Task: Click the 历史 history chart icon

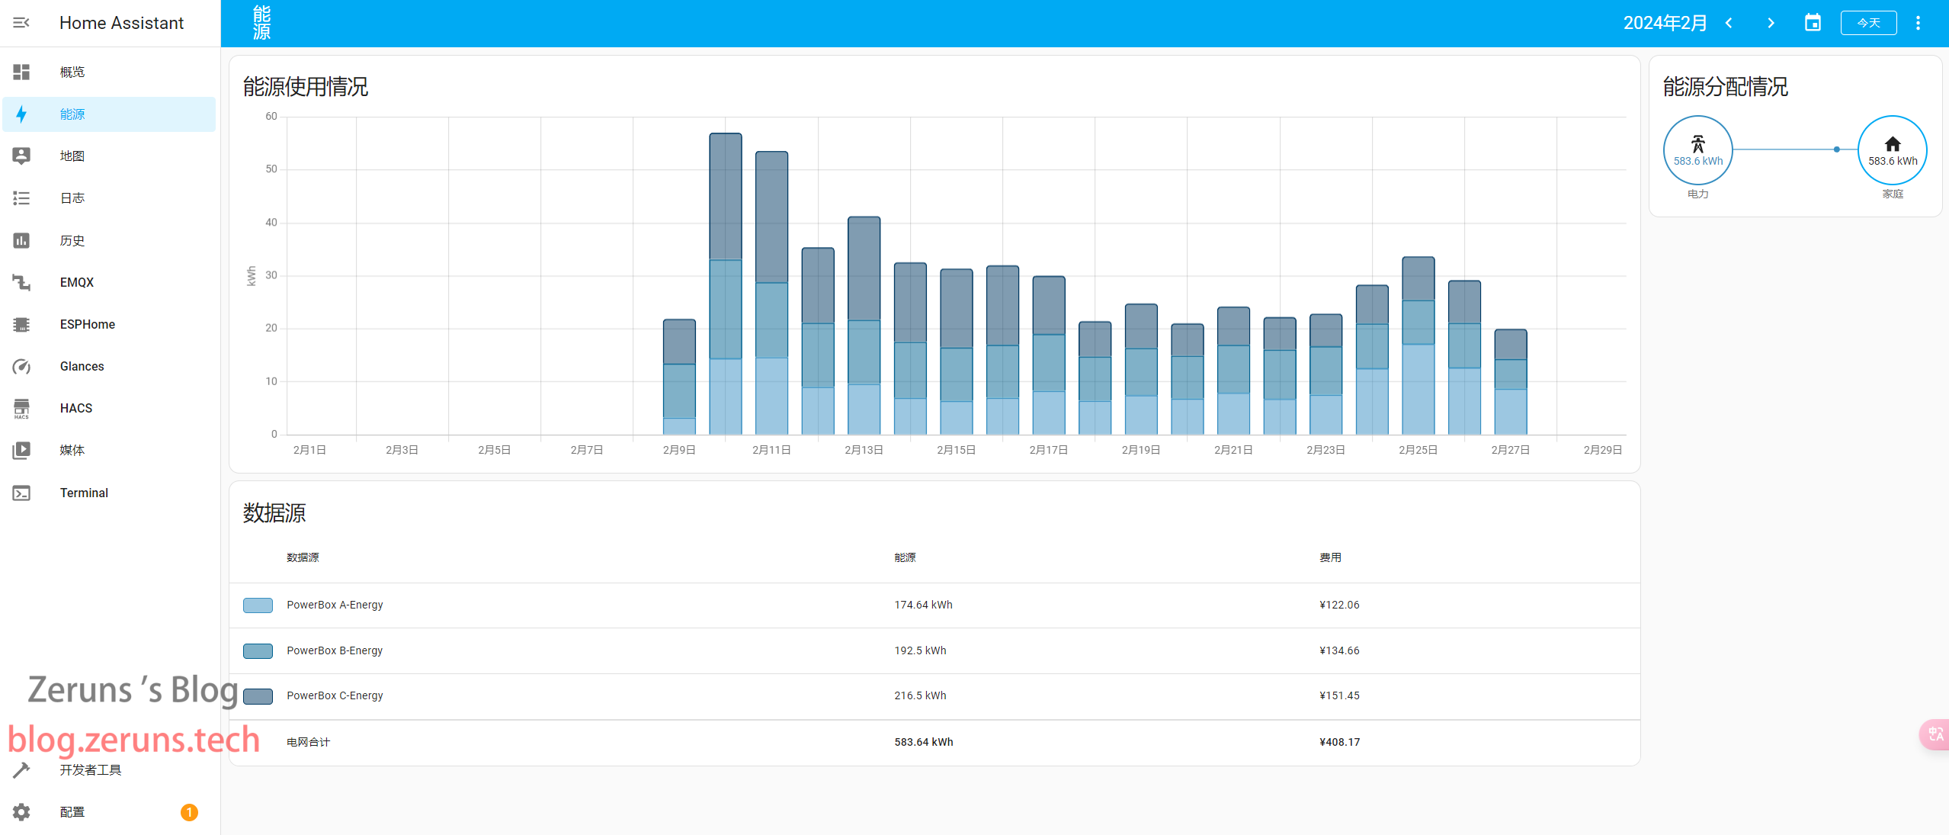Action: click(x=21, y=241)
